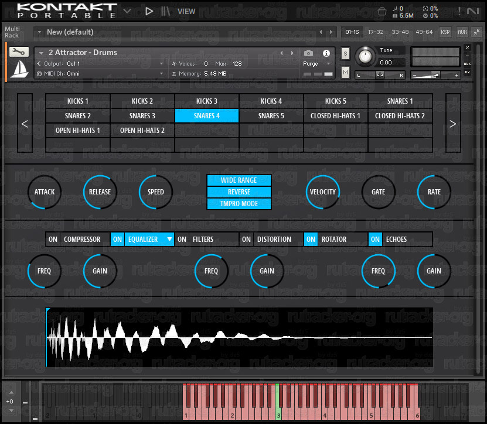Expand the instrument name dropdown triangle

[x=41, y=53]
